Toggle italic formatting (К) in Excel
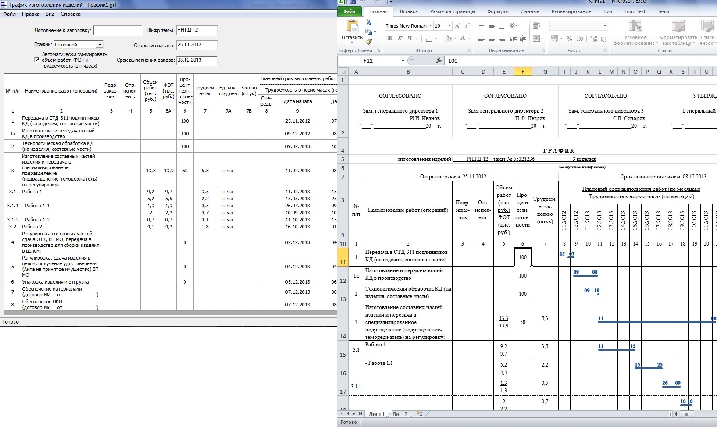 (x=400, y=39)
